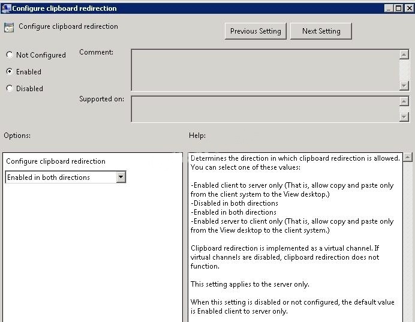Click 'Enabled in both directions' help line
The image size is (415, 322).
pyautogui.click(x=233, y=212)
